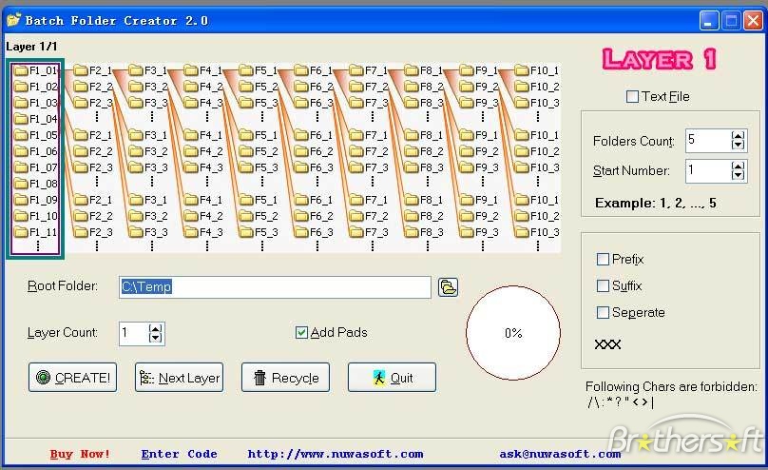Click the F1_03 folder icon
Viewport: 768px width, 470px height.
[21, 103]
